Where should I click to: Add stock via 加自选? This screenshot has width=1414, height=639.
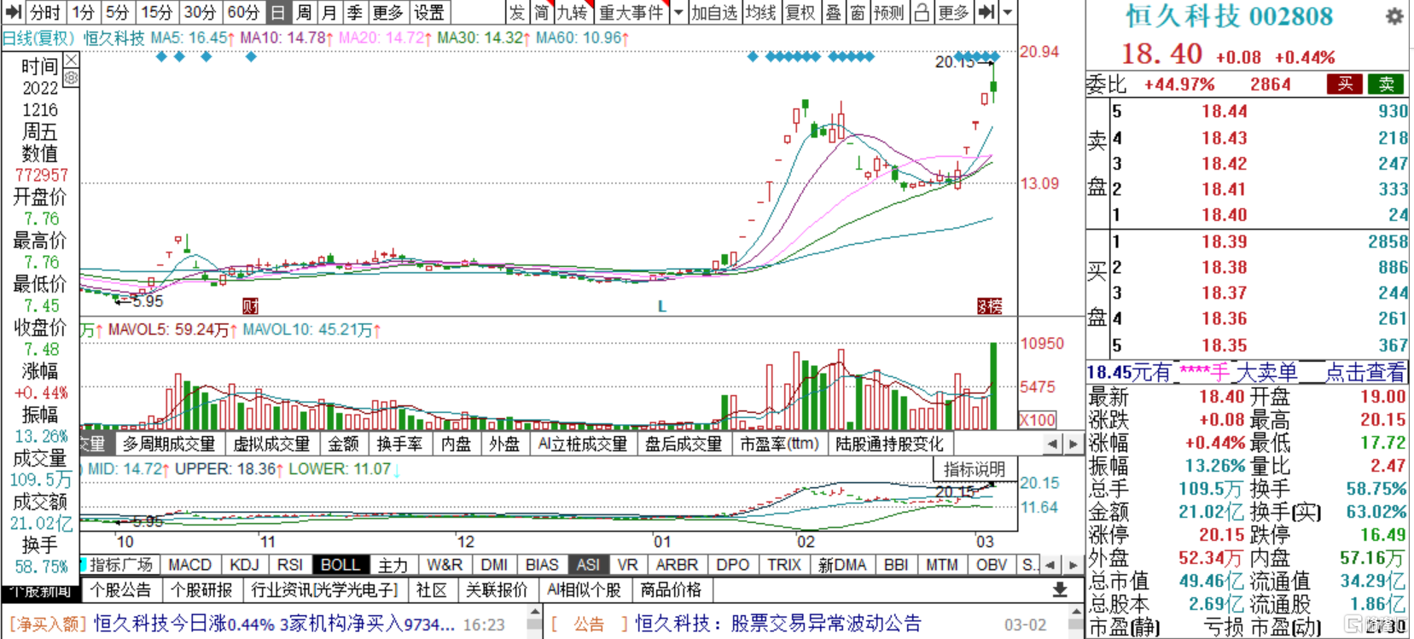coord(715,12)
